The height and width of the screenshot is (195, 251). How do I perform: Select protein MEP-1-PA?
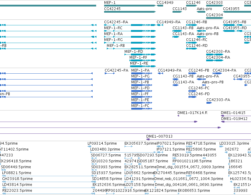(x=142, y=73)
